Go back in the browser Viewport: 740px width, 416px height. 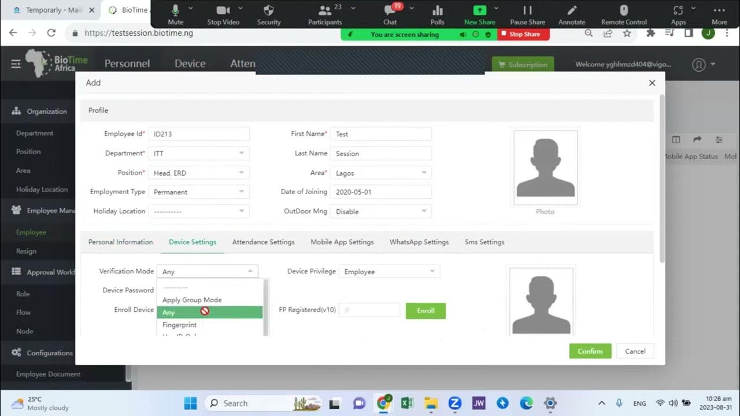13,33
